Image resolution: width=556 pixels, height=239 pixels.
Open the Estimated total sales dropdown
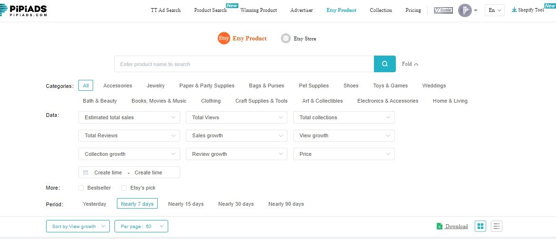129,117
